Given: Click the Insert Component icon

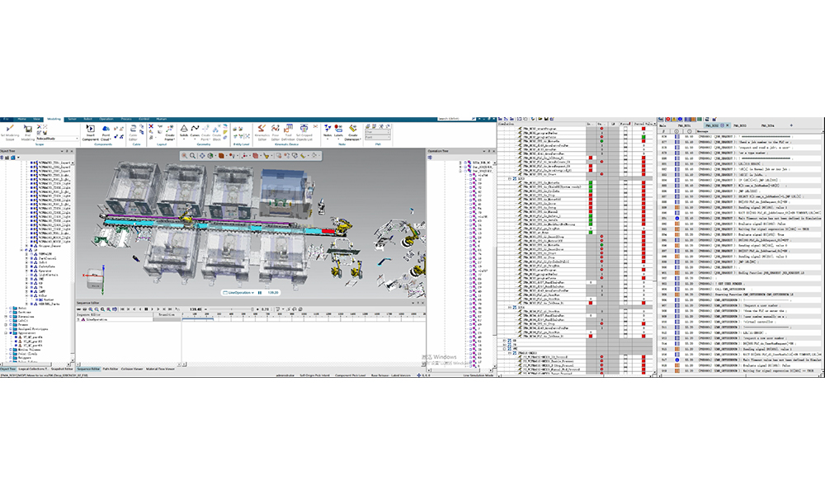Looking at the screenshot, I should click(90, 131).
